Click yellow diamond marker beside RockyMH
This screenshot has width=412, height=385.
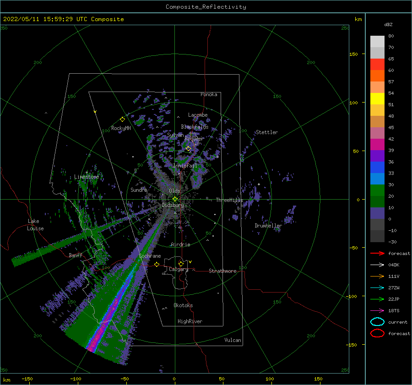(122, 119)
